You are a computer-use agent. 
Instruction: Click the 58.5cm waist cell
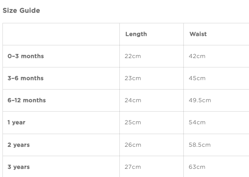200,145
